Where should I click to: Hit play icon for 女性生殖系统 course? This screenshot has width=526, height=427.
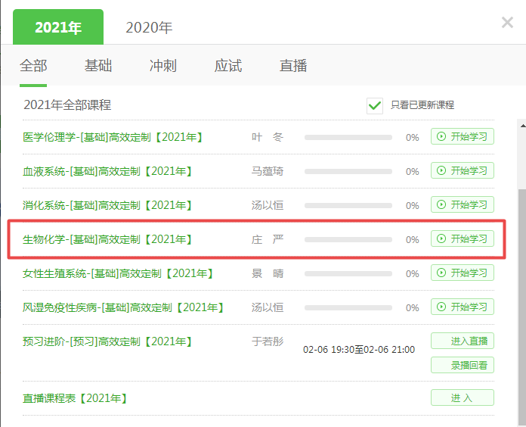[x=441, y=273]
